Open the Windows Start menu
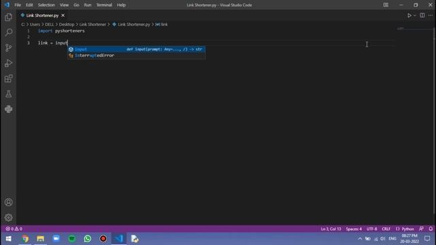 pyautogui.click(x=8, y=239)
